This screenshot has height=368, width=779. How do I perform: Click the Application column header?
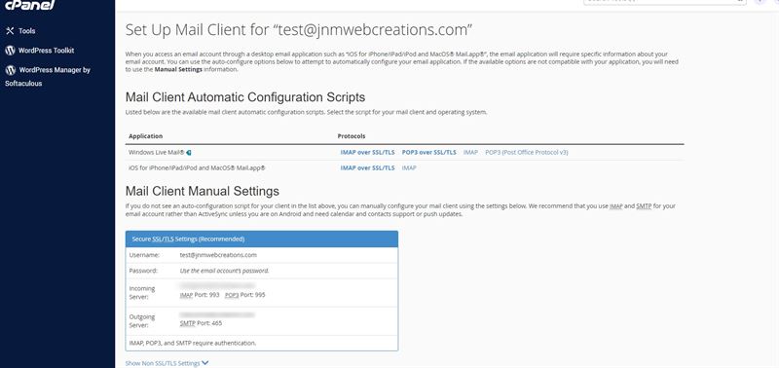[x=145, y=136]
